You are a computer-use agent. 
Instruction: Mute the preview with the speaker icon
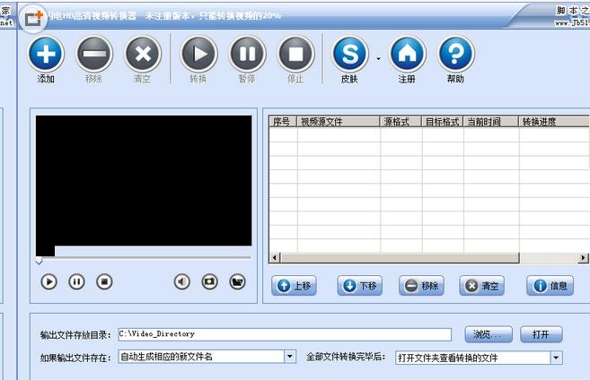tap(182, 281)
